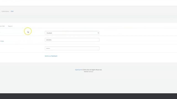Image resolution: width=177 pixels, height=99 pixels.
Task: Open the Enabled status dropdown
Action: tap(72, 33)
